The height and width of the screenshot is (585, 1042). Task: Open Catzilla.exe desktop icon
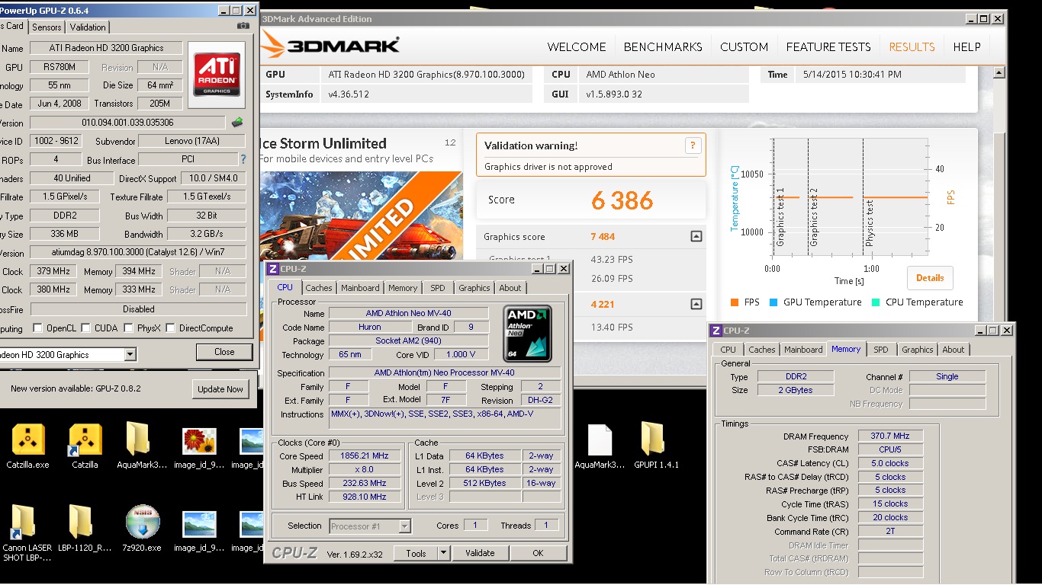28,440
